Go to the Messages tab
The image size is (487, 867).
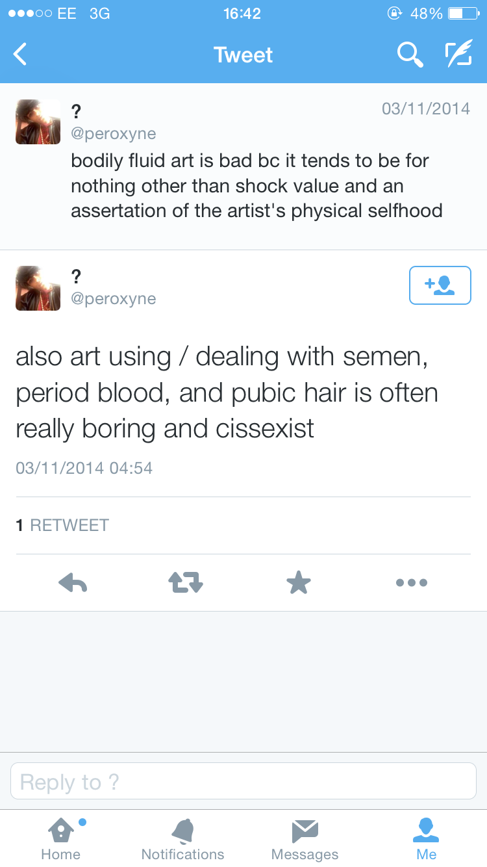point(305,838)
